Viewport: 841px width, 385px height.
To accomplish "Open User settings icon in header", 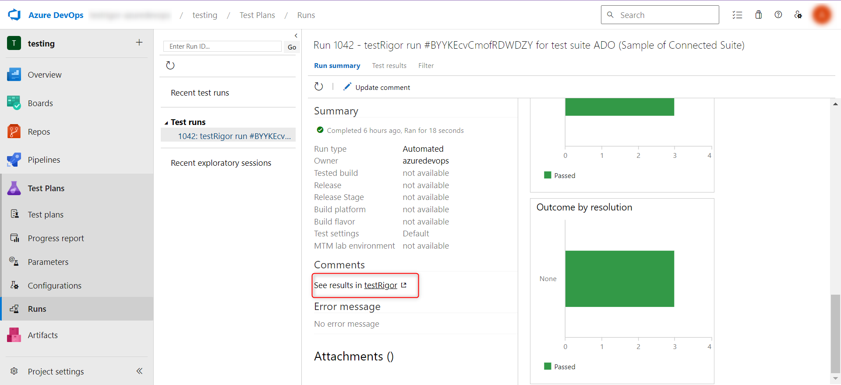I will [798, 15].
